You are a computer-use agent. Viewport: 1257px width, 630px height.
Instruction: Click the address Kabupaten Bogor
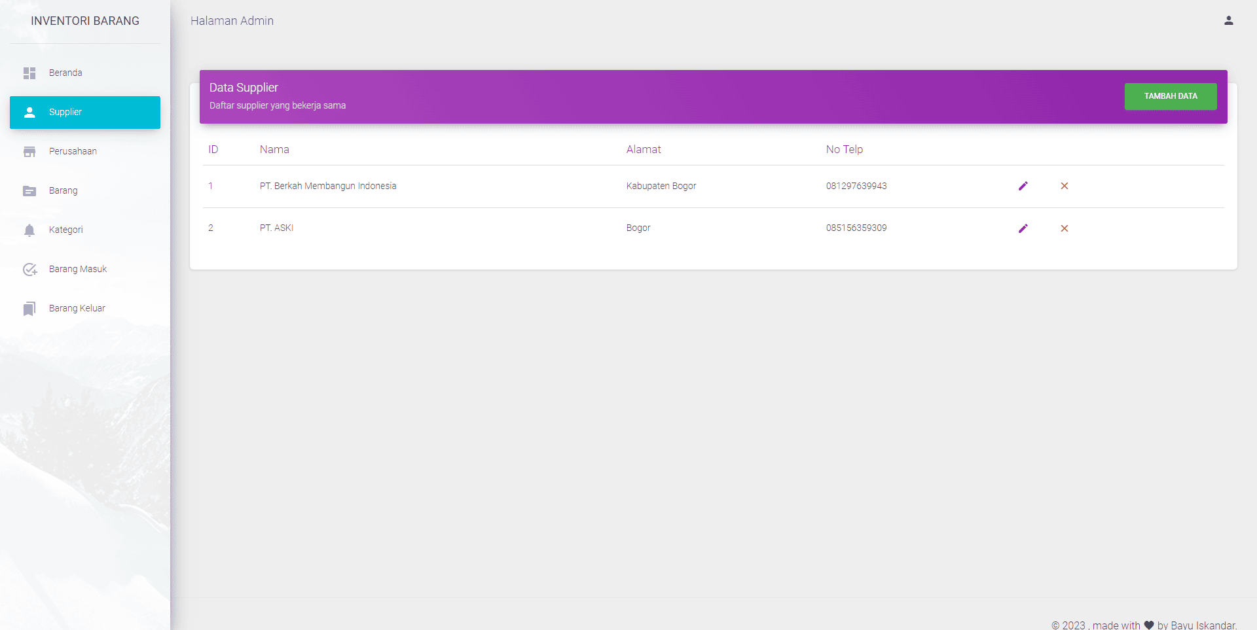[x=661, y=186]
